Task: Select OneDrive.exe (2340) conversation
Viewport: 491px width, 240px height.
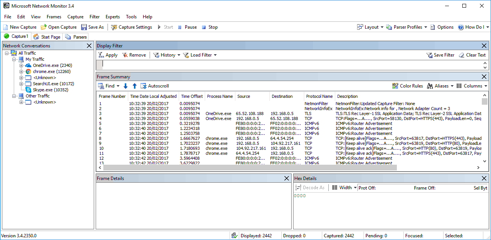Action: [52, 65]
